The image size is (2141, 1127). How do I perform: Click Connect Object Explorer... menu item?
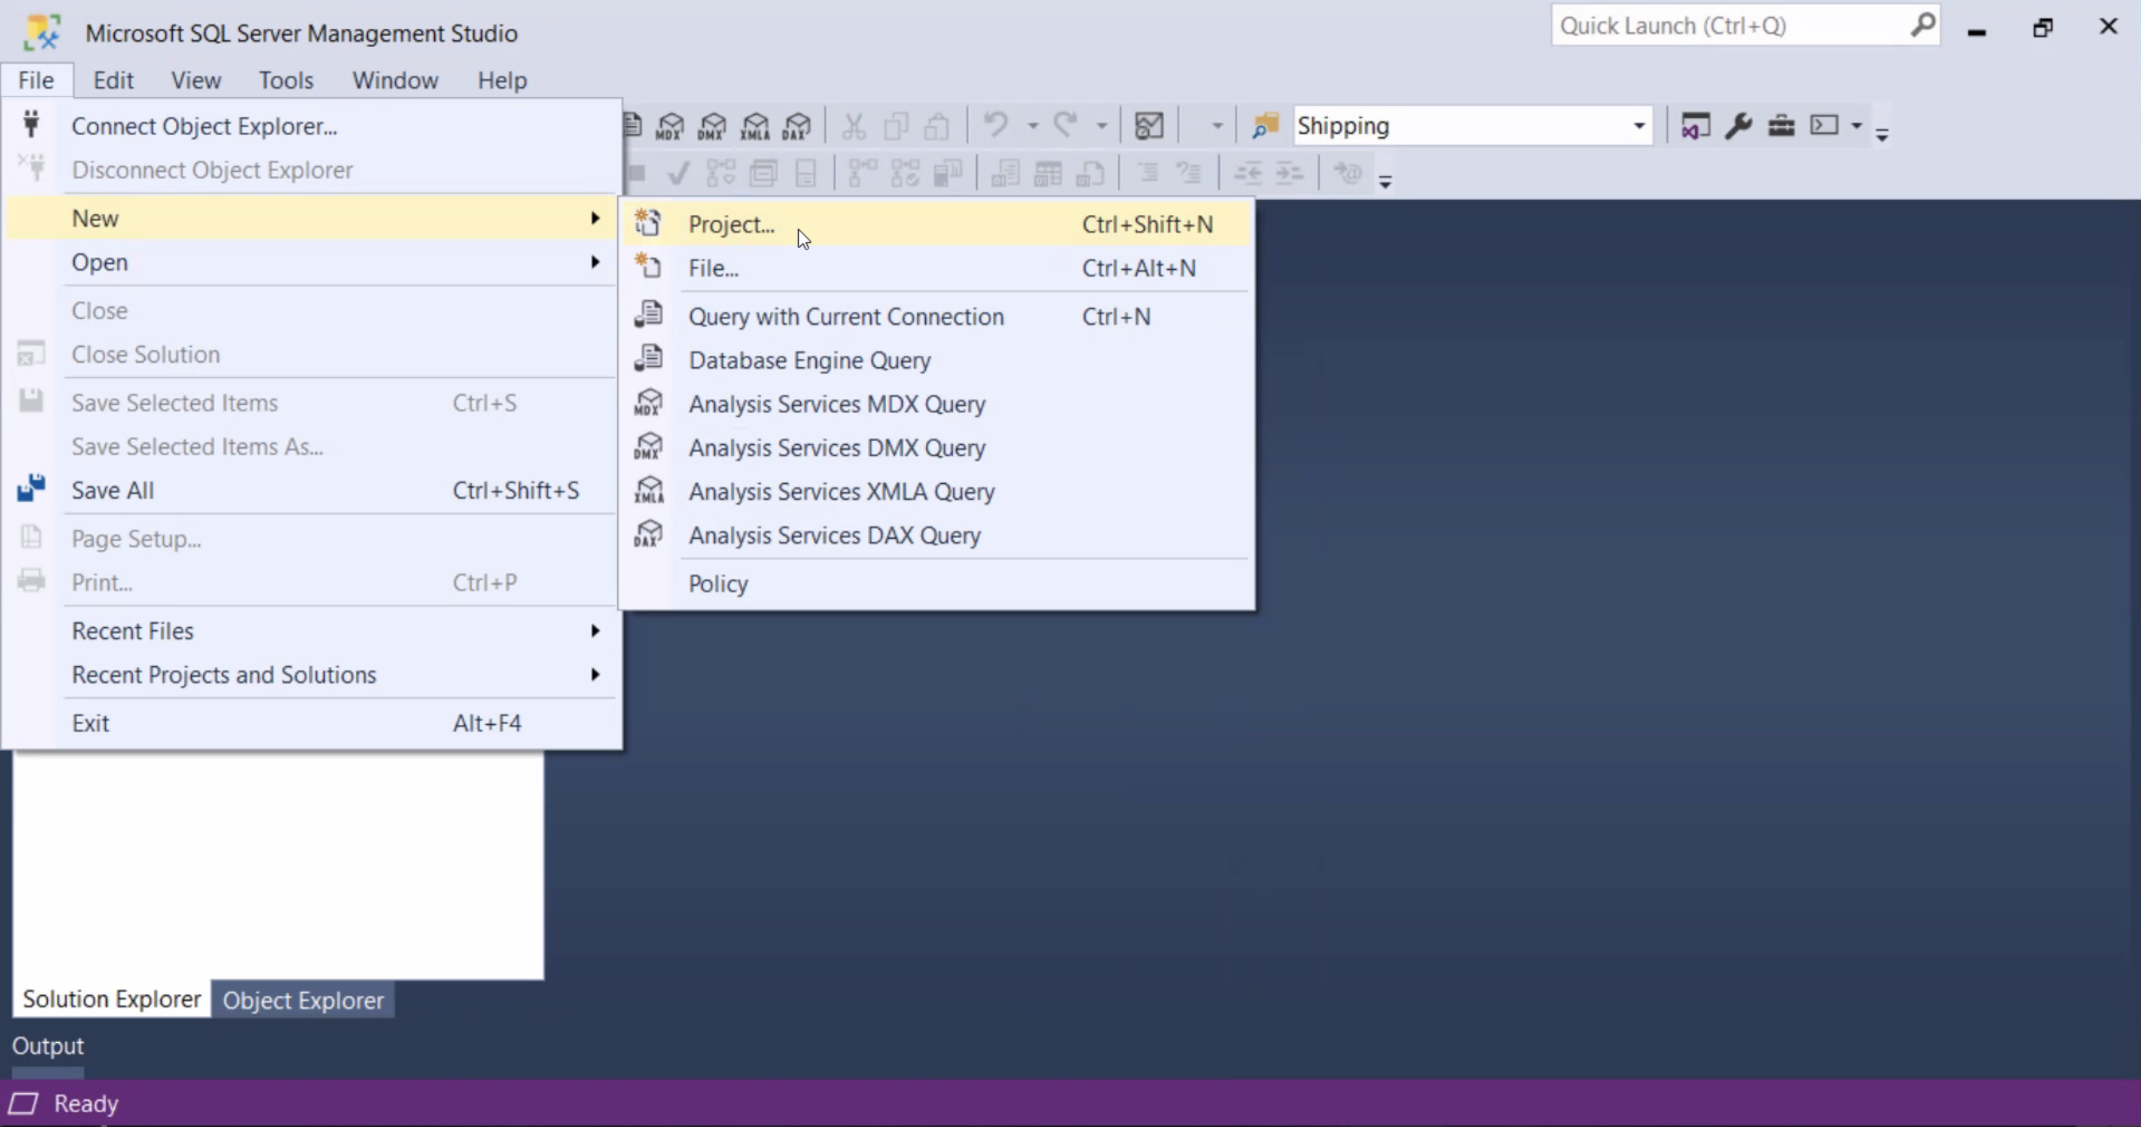[312, 126]
